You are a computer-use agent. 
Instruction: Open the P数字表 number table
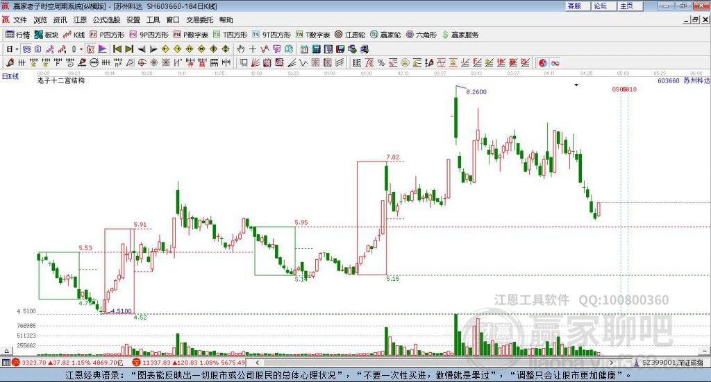point(190,35)
